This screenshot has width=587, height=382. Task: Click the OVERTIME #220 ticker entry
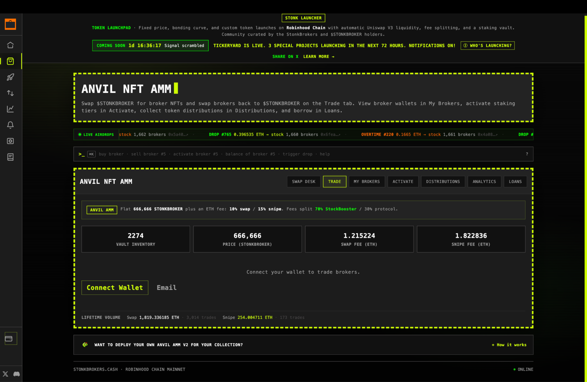click(429, 135)
